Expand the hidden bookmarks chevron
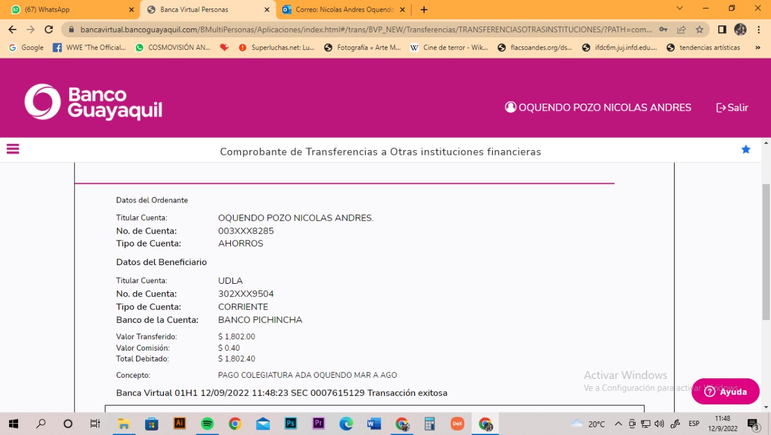 758,48
